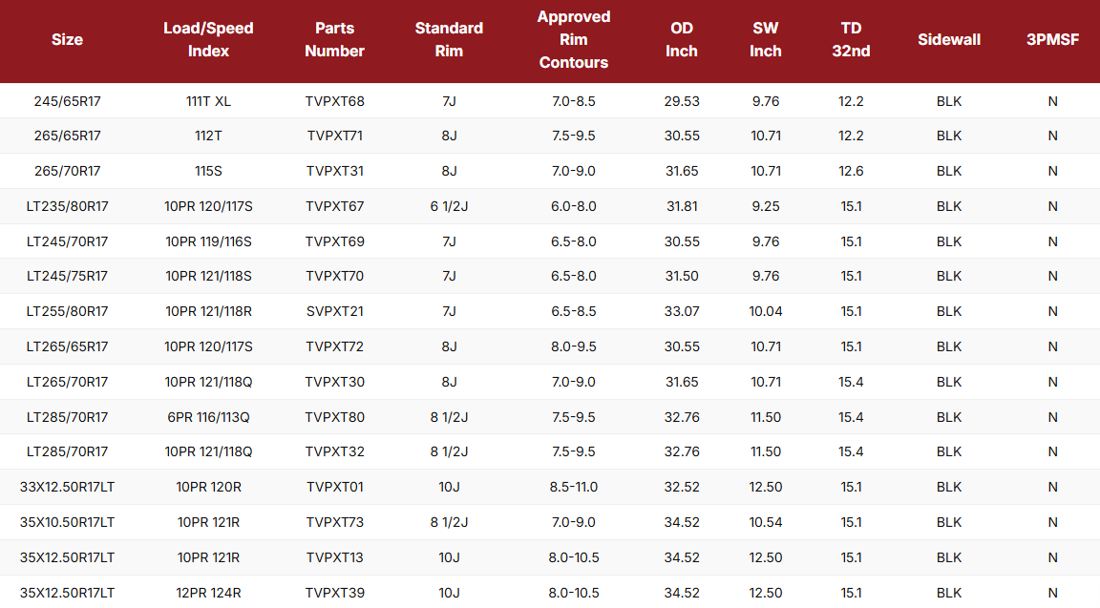Click the 3PMSF column header
This screenshot has width=1100, height=608.
tap(1052, 40)
